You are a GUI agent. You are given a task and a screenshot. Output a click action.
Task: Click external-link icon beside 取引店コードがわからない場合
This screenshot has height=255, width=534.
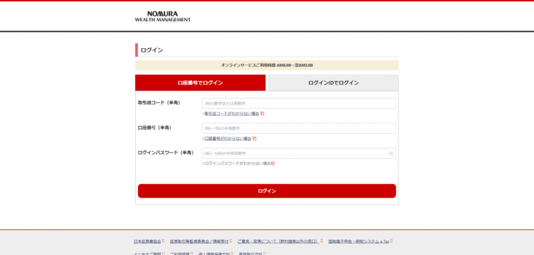tap(262, 113)
